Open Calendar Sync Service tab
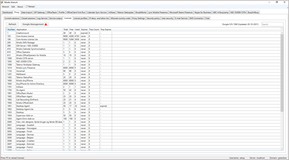 tap(97, 13)
